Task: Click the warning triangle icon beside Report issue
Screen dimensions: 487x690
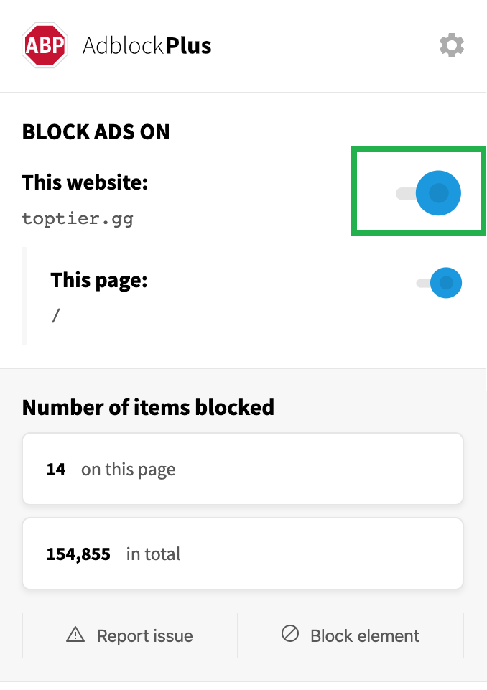Action: click(75, 635)
